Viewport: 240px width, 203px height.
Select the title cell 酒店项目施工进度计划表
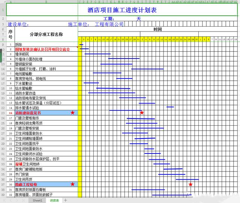click(122, 10)
